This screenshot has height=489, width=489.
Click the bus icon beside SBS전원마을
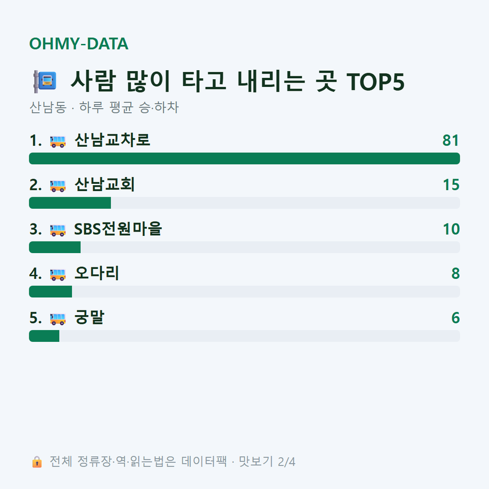click(58, 230)
